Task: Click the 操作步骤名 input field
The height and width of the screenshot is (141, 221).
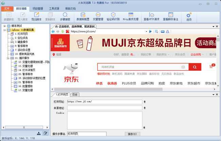Action: pos(87,134)
